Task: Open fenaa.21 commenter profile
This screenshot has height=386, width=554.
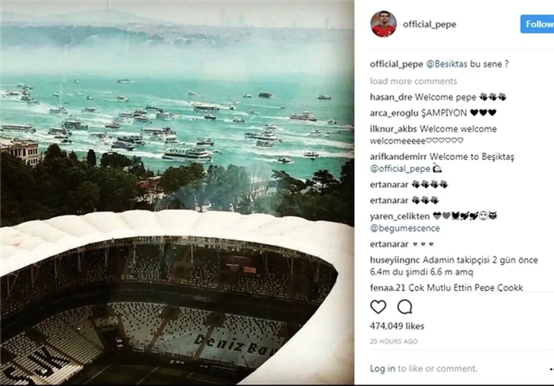Action: (x=386, y=288)
